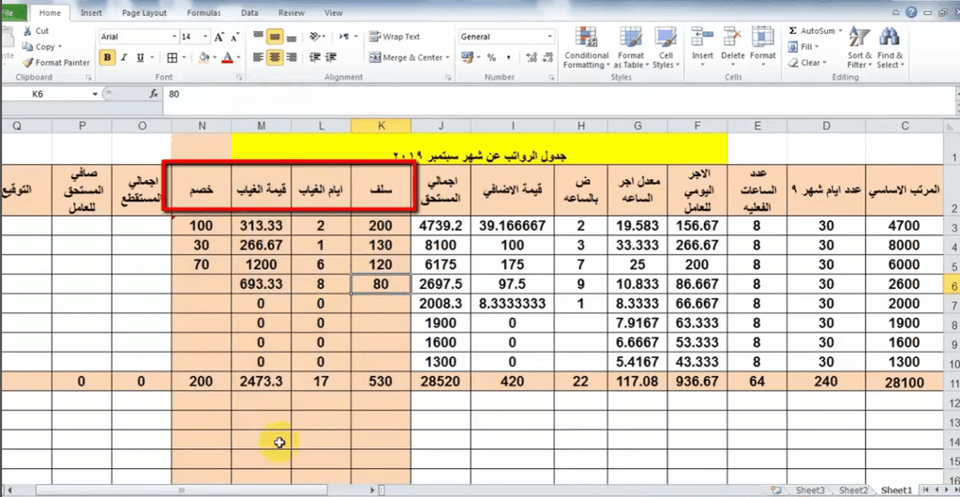Open the Clear eraser options
This screenshot has width=960, height=497.
[x=807, y=63]
